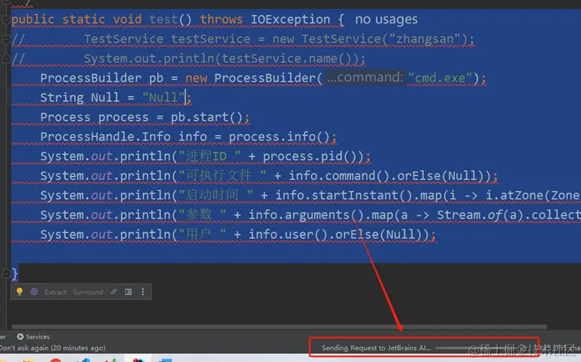Click 'pb.start()' in Process line

click(206, 117)
